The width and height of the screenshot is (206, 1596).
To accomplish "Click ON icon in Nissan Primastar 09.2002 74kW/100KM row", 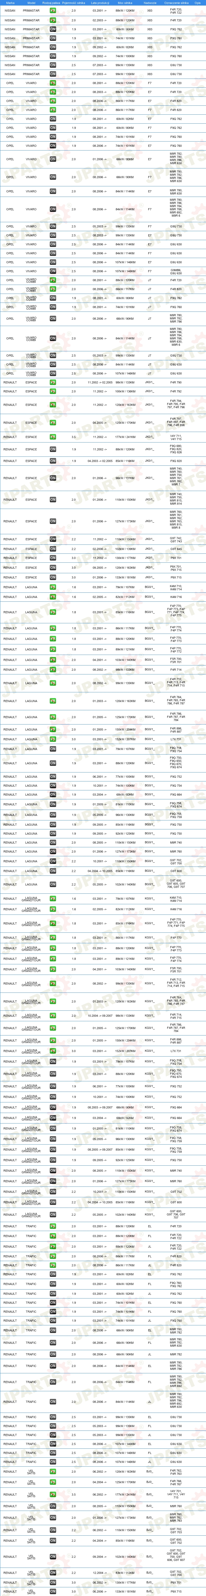I will point(53,56).
